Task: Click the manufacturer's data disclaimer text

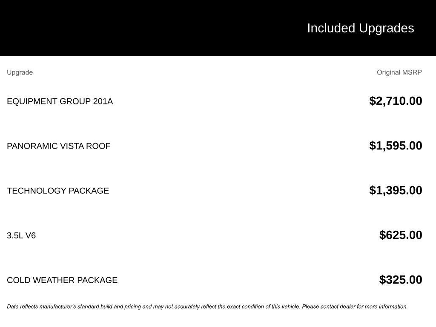Action: click(x=207, y=307)
